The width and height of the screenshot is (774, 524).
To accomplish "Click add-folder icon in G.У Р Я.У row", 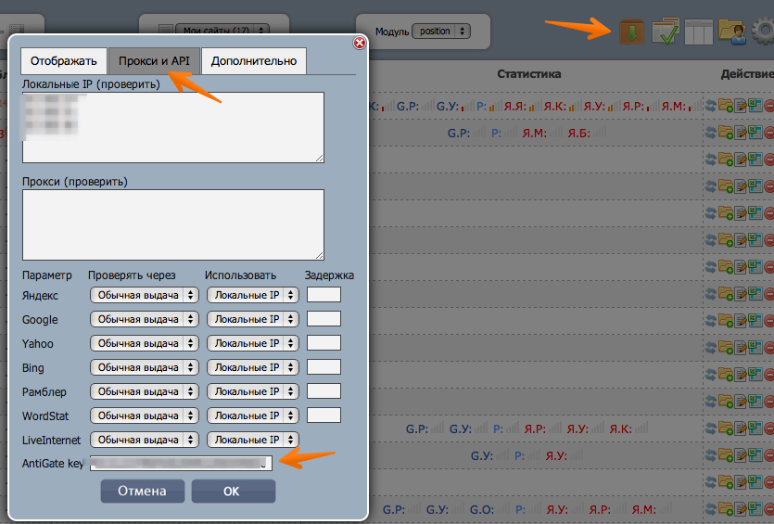I will (x=726, y=455).
